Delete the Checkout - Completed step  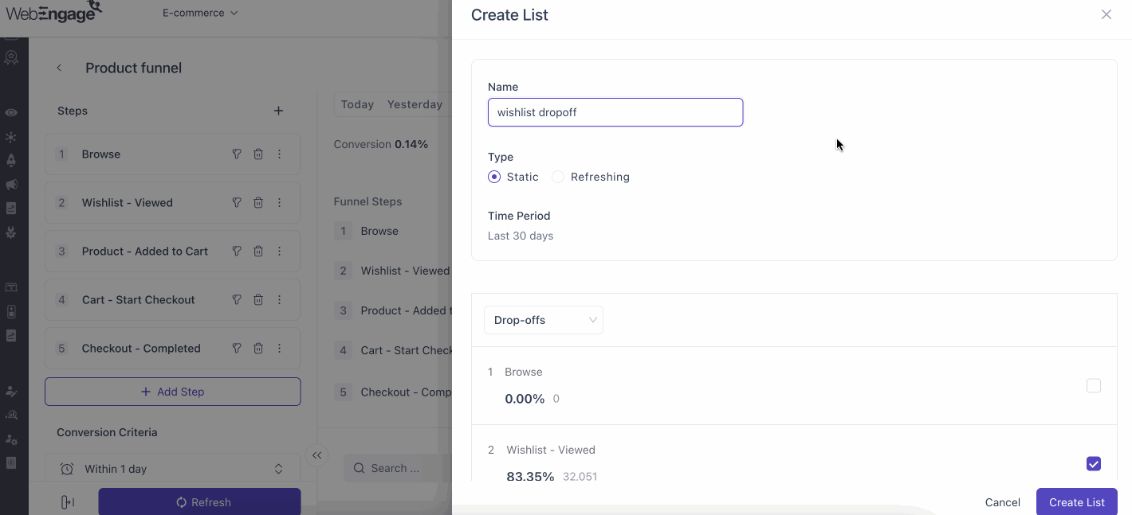click(258, 349)
